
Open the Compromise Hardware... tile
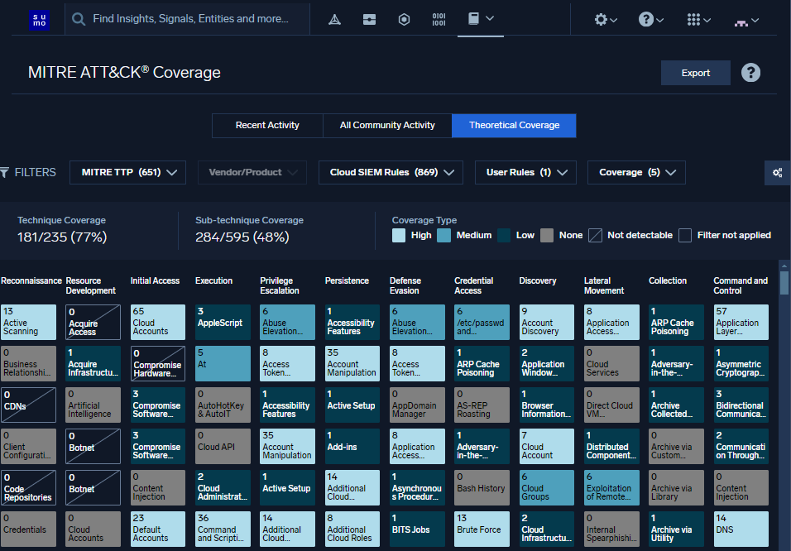158,363
